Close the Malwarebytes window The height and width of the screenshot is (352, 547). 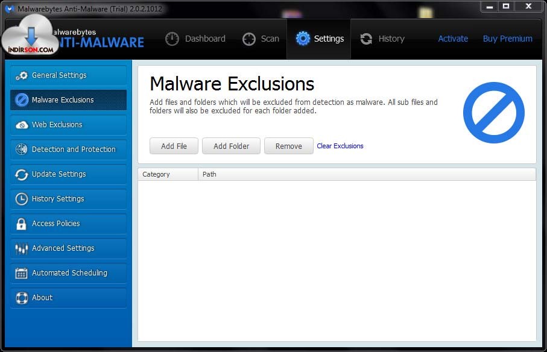(528, 7)
